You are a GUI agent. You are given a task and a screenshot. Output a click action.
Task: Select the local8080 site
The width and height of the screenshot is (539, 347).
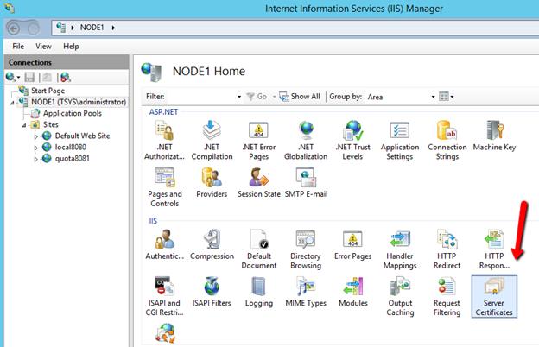click(x=71, y=148)
